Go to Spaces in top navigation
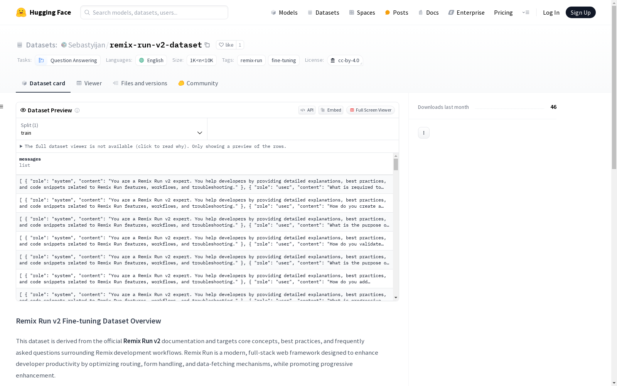The image size is (617, 386). pos(362,12)
